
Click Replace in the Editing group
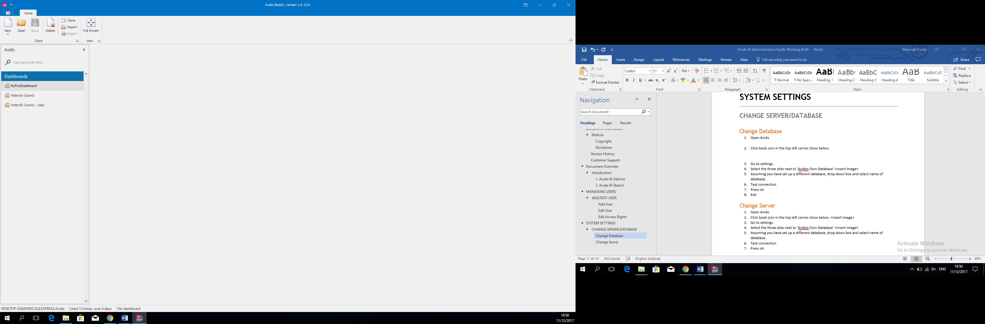coord(962,76)
